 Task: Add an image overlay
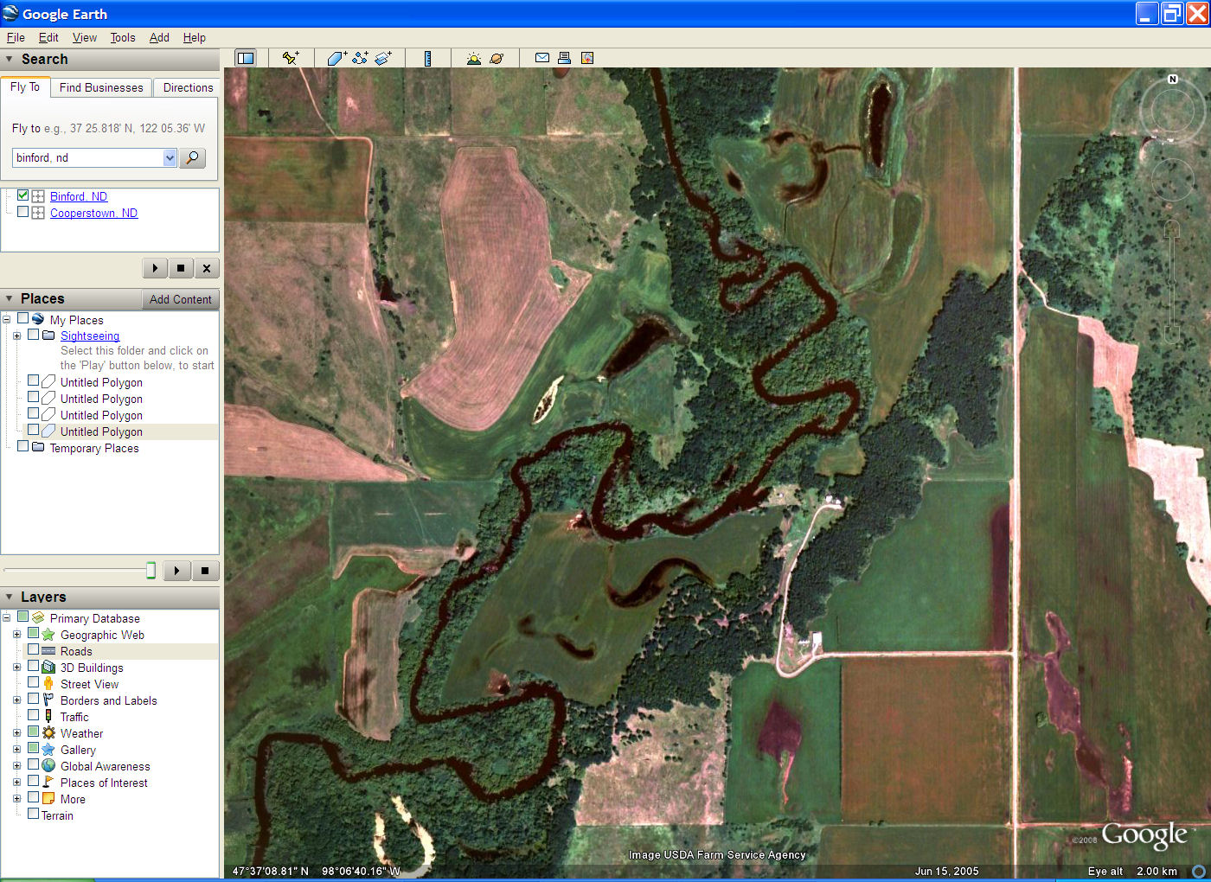(x=383, y=58)
